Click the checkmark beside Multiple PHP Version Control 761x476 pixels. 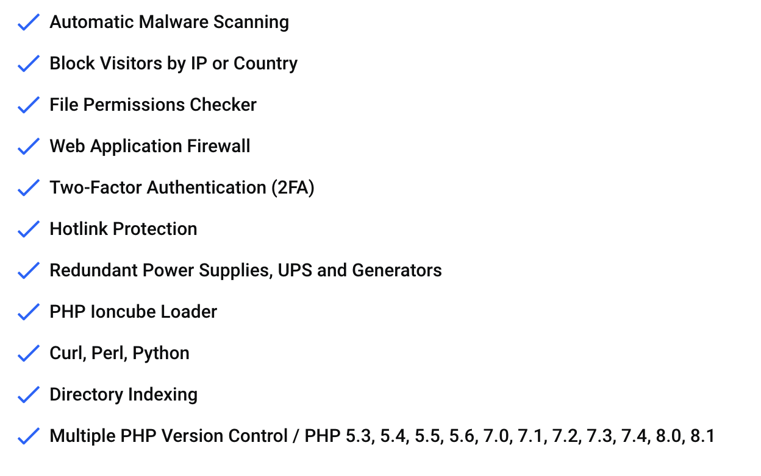pos(28,436)
